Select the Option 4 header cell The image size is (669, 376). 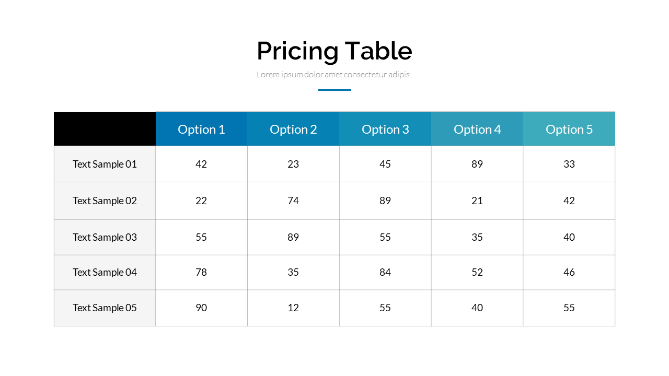coord(477,129)
